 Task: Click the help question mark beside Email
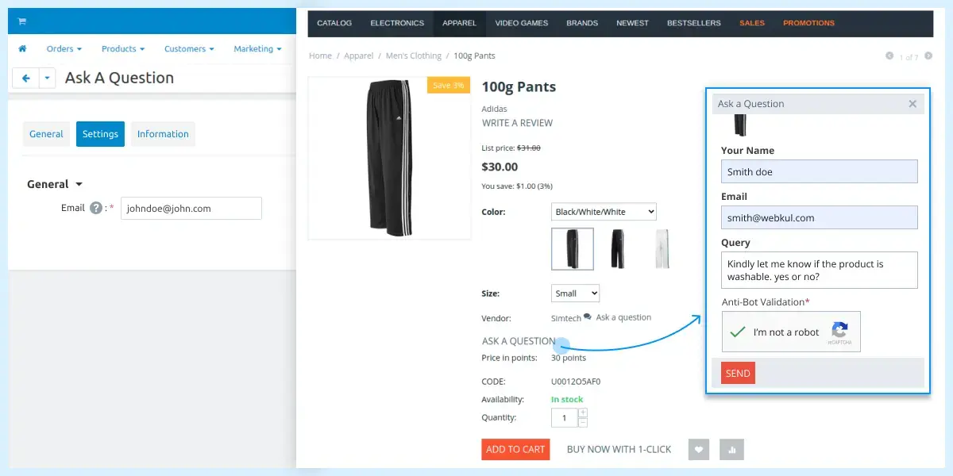click(96, 209)
